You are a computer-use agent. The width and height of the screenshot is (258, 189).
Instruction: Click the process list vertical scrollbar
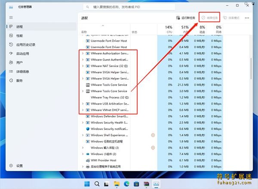click(x=251, y=68)
